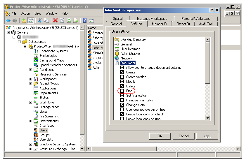The image size is (246, 162).
Task: Click the blue Help toolbar icon
Action: click(x=84, y=20)
